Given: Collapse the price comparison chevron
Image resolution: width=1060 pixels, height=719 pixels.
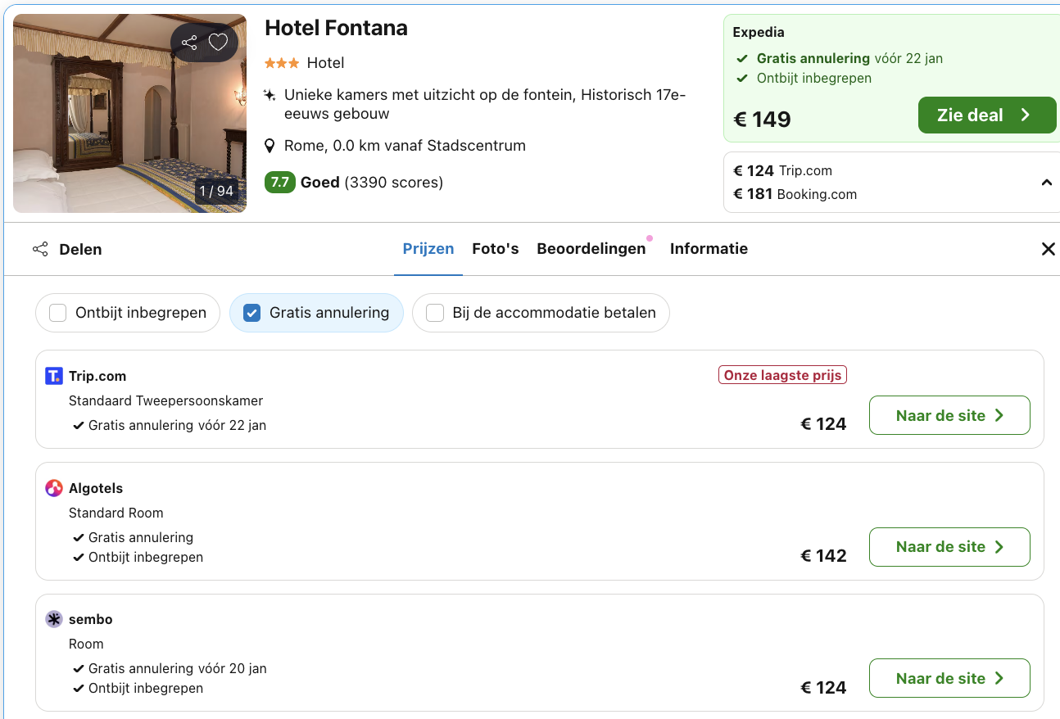Looking at the screenshot, I should point(1046,183).
